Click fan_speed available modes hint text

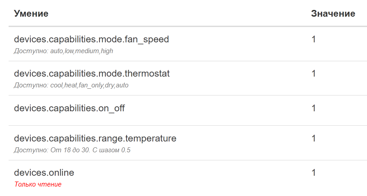[x=63, y=51]
